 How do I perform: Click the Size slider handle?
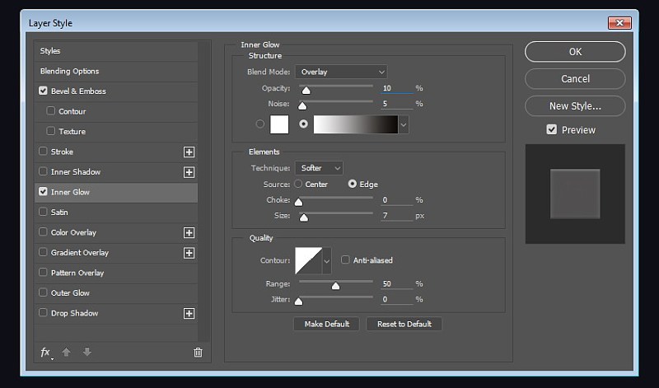click(303, 217)
